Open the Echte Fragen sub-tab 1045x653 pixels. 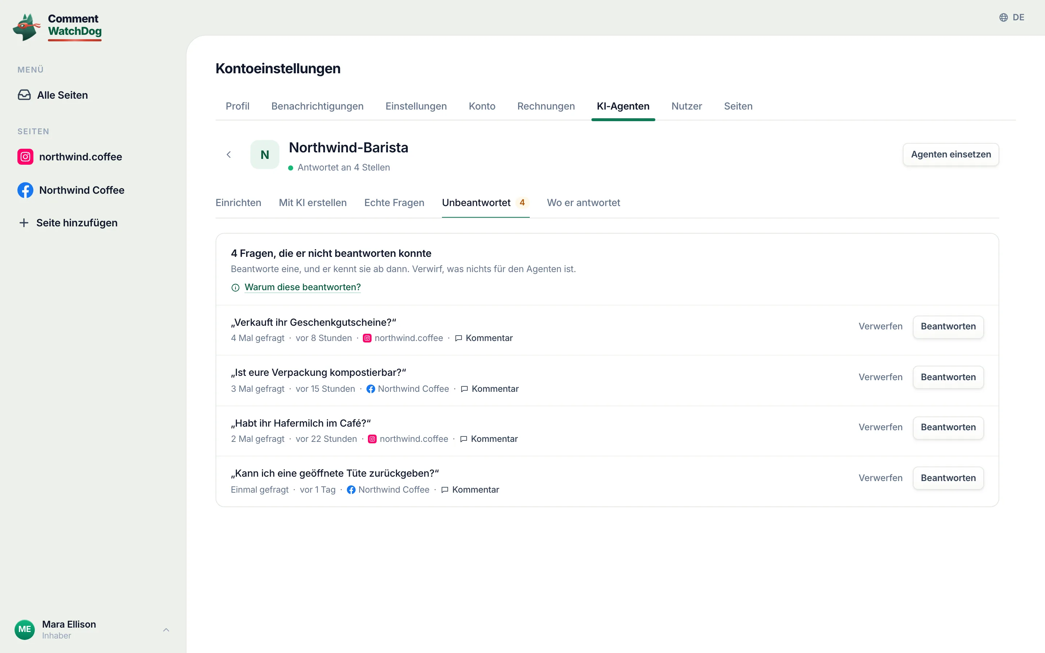tap(394, 203)
